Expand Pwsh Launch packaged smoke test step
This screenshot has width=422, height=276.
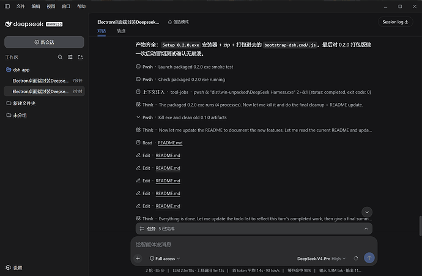pos(185,67)
